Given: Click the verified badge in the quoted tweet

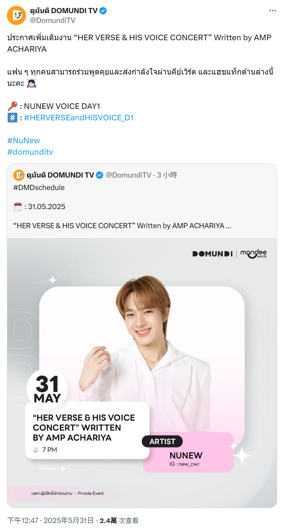Looking at the screenshot, I should pos(100,175).
